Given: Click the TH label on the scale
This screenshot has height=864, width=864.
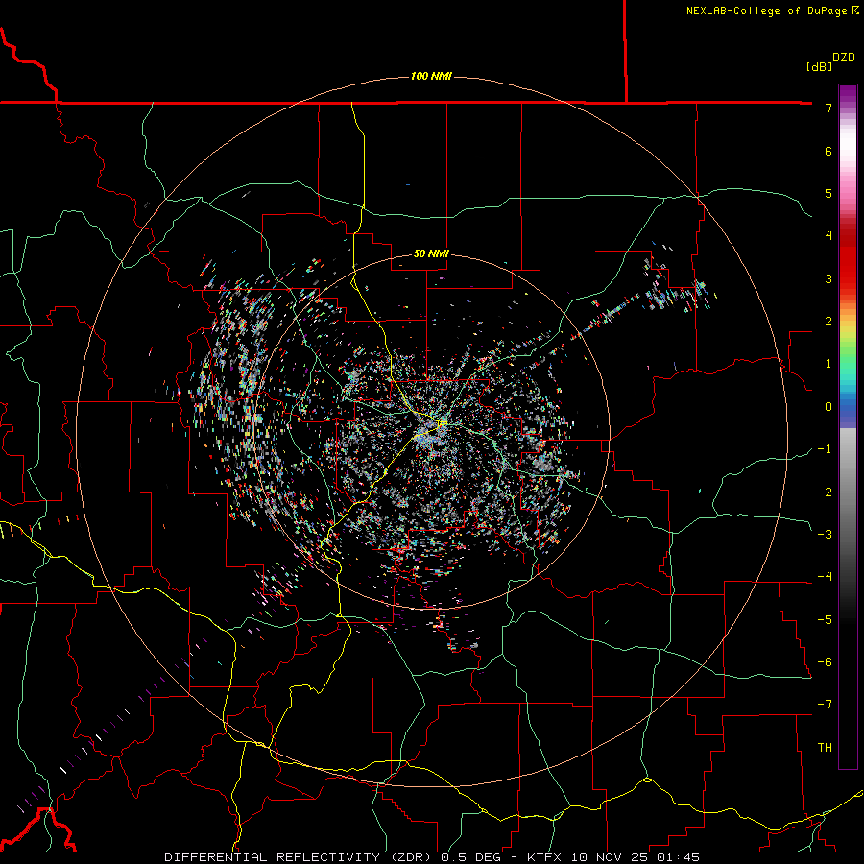Looking at the screenshot, I should [x=825, y=748].
